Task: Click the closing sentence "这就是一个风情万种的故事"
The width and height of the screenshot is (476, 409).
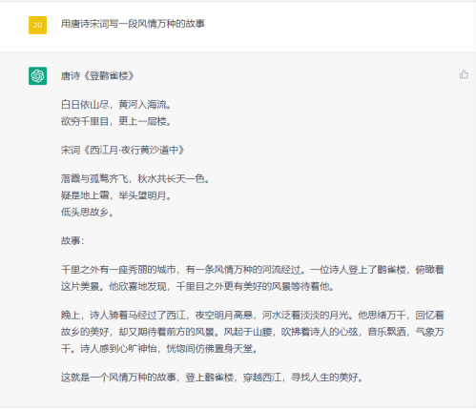Action: [212, 378]
